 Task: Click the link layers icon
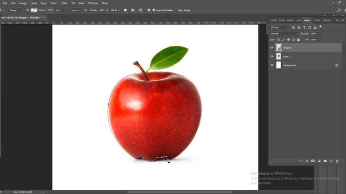(x=301, y=161)
